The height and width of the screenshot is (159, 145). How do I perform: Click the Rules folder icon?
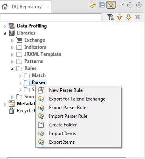point(19,69)
